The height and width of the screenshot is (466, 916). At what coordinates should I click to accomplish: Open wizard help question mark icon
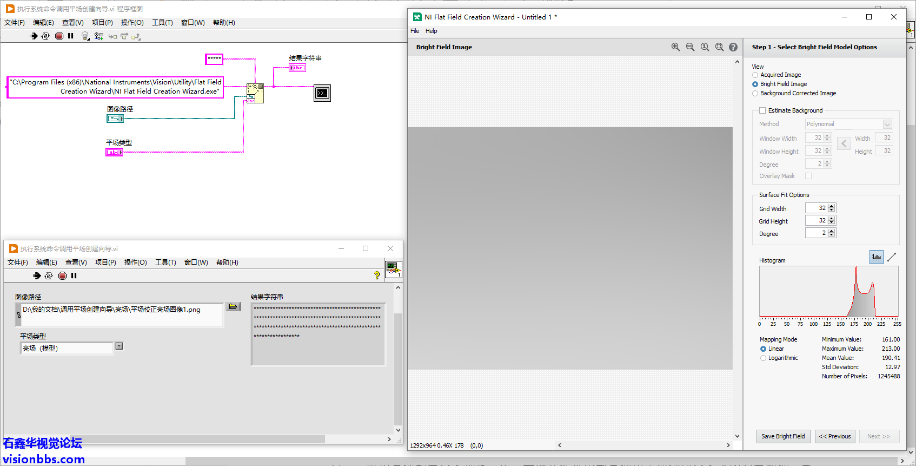(x=733, y=47)
